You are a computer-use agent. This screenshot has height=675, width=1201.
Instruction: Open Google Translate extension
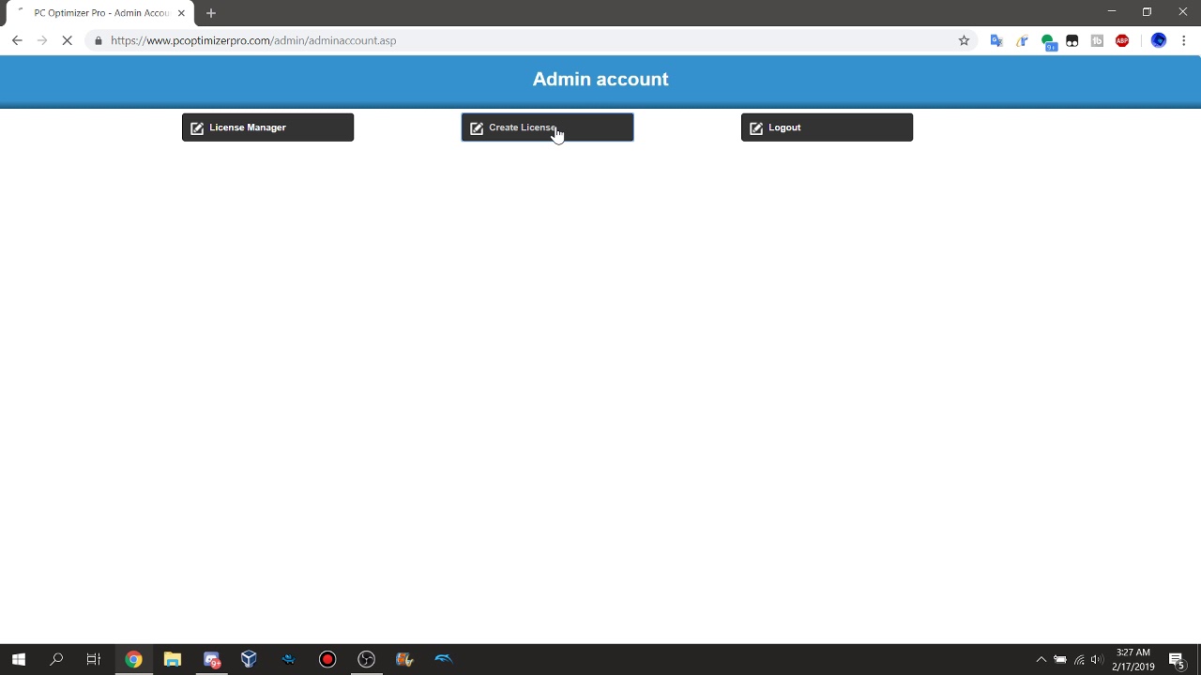996,40
